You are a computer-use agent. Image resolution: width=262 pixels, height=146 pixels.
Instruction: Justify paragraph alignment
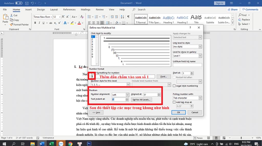102,23
